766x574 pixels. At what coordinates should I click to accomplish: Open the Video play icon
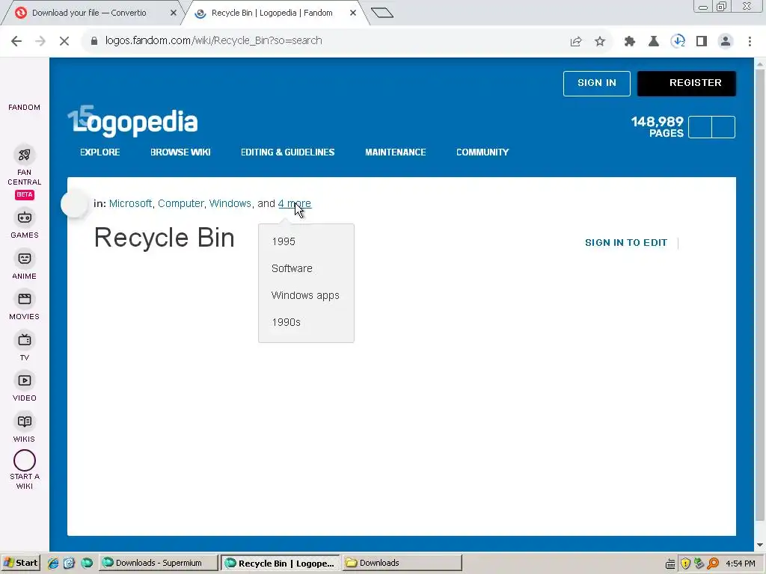[x=25, y=380]
